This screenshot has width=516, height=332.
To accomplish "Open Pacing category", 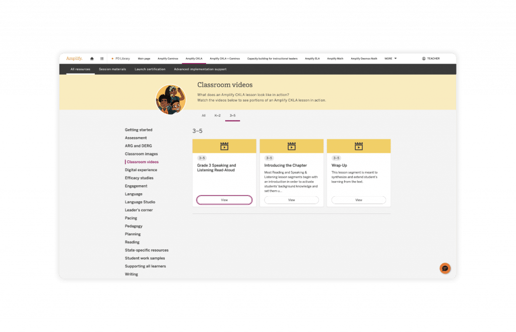I will pos(131,218).
